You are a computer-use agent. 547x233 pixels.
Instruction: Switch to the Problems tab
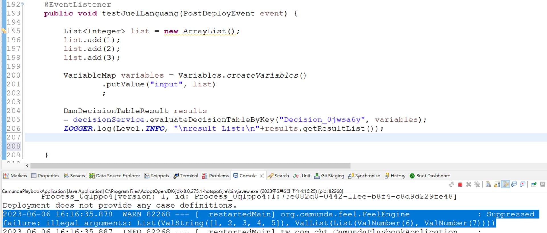[x=215, y=176]
